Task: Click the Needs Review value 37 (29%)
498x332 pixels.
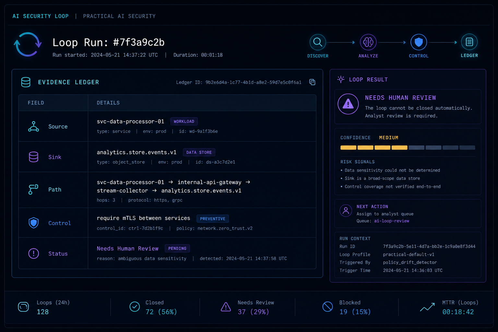Action: pyautogui.click(x=253, y=312)
